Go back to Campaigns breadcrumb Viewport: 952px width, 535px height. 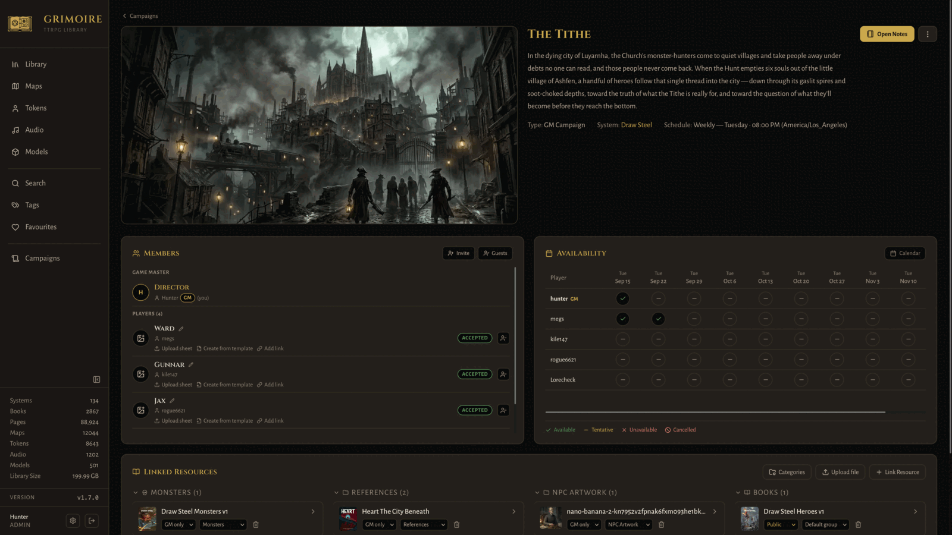pos(140,16)
